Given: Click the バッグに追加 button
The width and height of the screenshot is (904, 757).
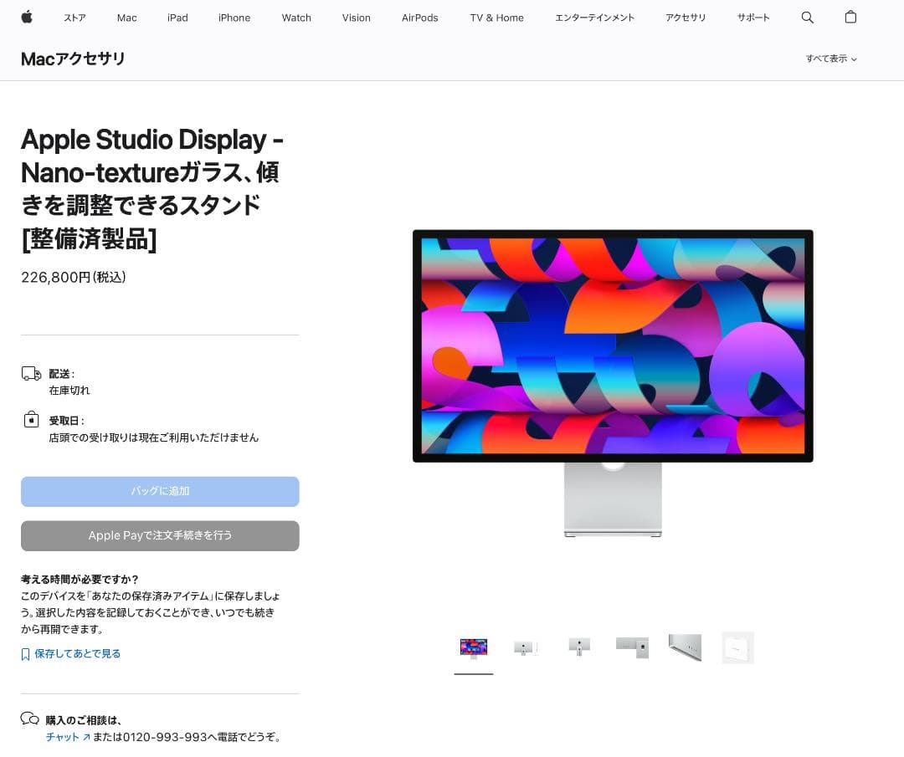Looking at the screenshot, I should 160,491.
